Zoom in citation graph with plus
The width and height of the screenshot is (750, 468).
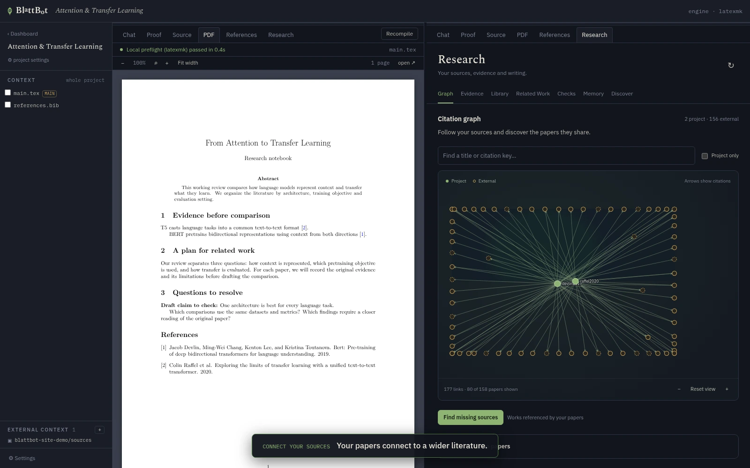[727, 389]
